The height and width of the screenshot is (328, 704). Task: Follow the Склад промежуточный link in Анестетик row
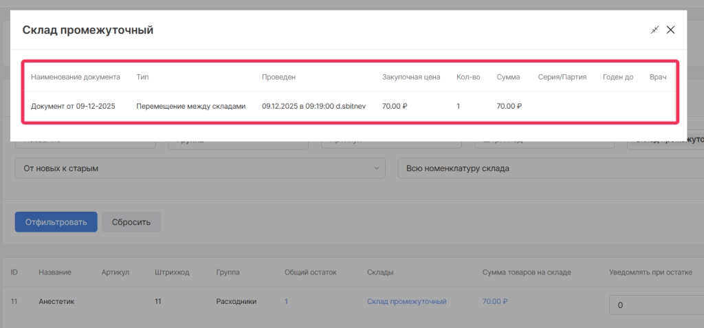point(406,301)
